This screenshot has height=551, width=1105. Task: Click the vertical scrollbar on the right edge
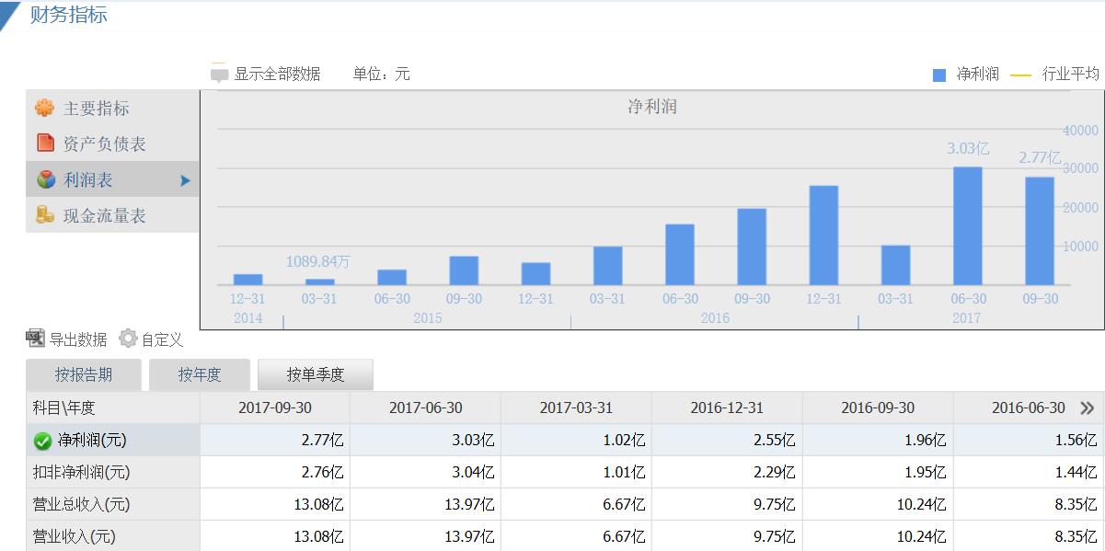pyautogui.click(x=1101, y=276)
